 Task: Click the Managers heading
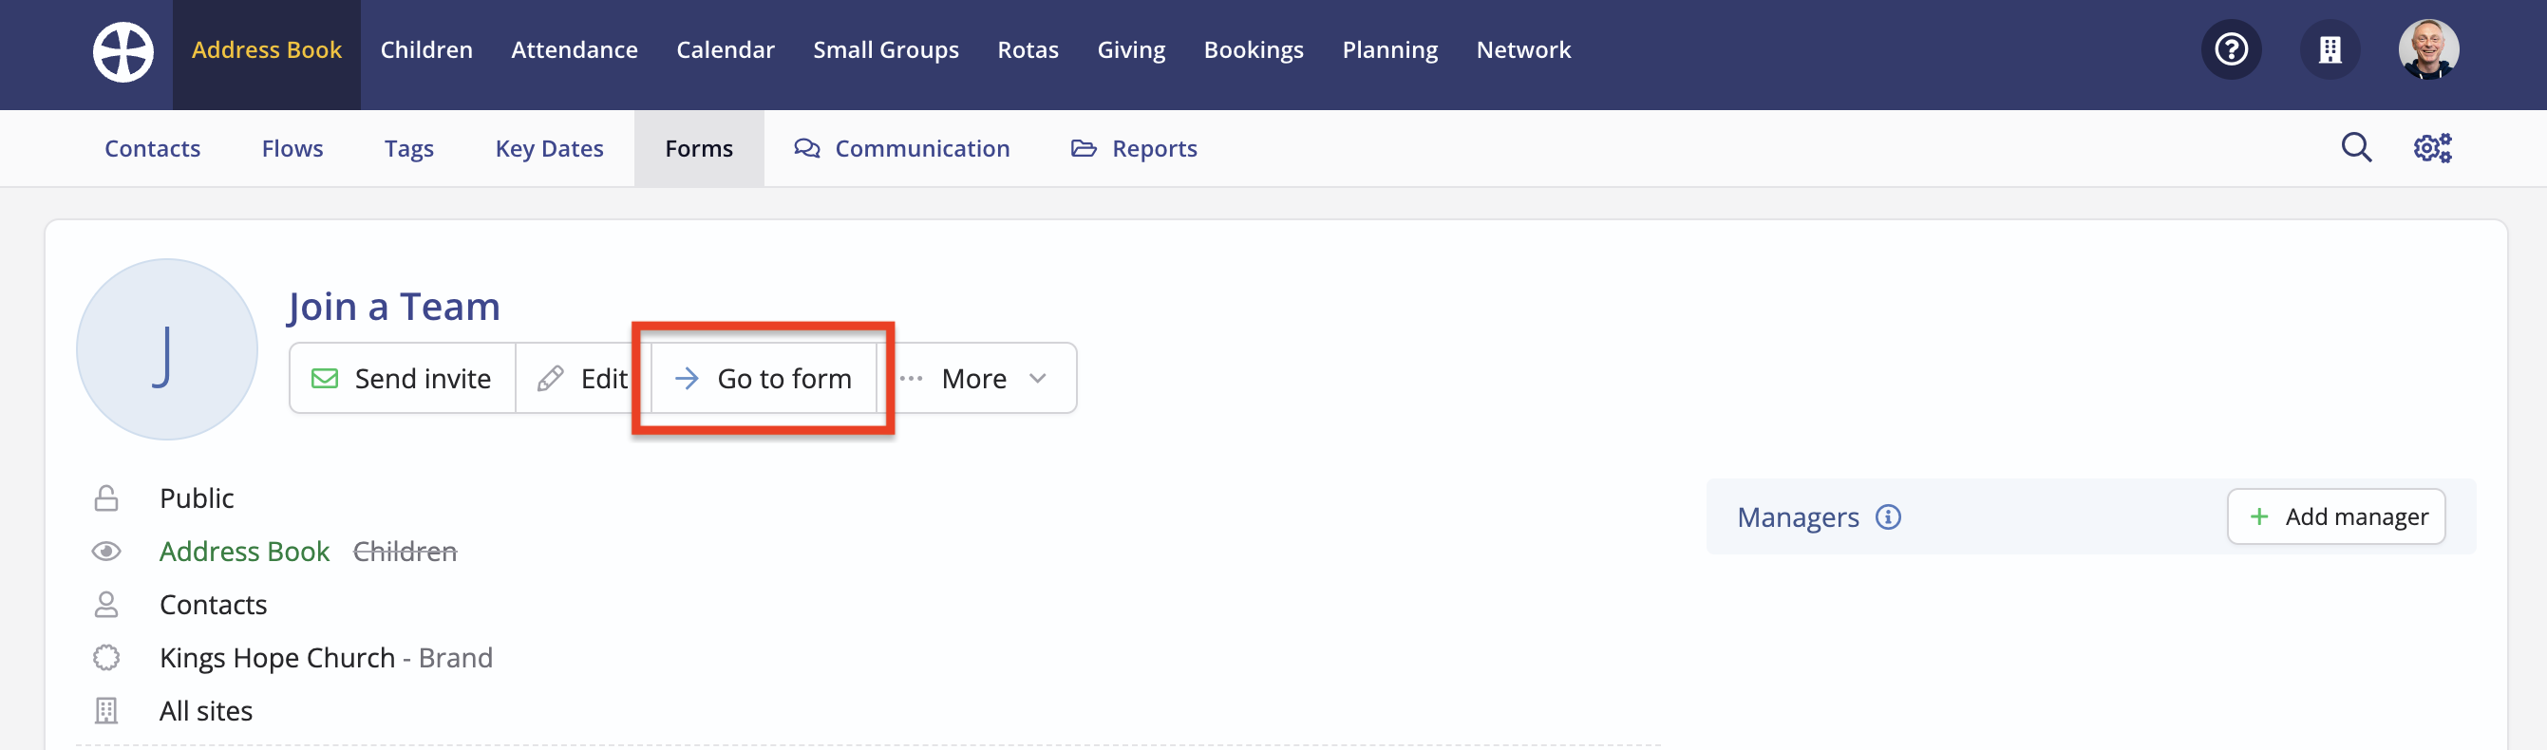[1798, 516]
